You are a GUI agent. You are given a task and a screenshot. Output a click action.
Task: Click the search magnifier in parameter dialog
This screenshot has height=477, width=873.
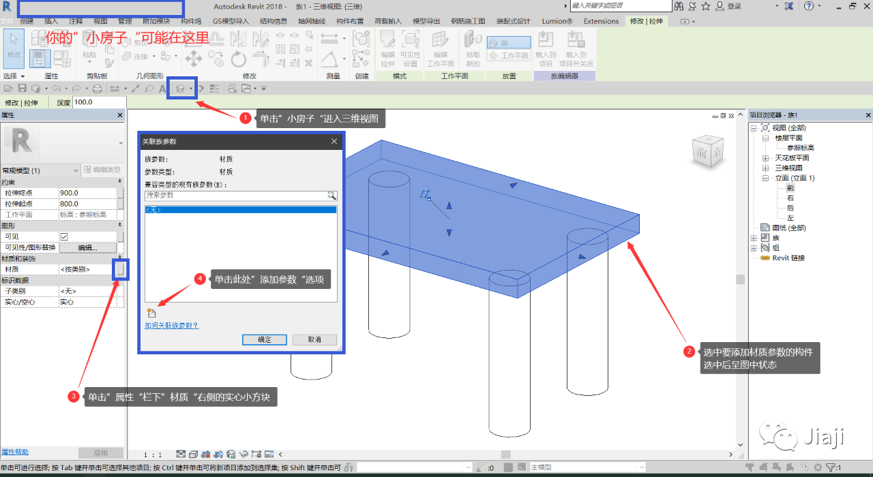[331, 196]
